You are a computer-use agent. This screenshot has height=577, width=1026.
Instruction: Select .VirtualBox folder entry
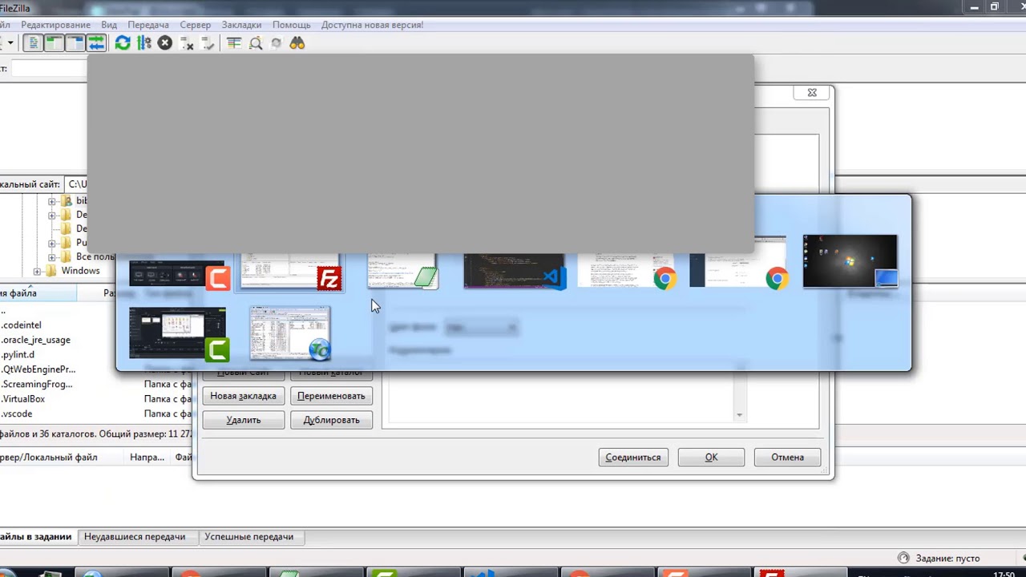[x=23, y=399]
